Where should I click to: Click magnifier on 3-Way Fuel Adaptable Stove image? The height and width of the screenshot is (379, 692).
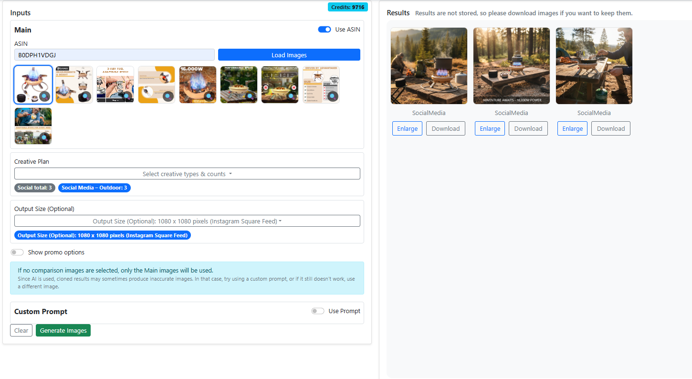coord(126,96)
